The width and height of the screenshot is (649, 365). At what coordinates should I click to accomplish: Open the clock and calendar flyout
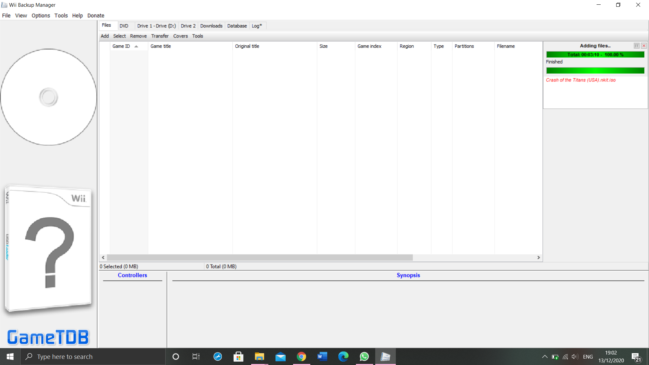[x=611, y=357]
